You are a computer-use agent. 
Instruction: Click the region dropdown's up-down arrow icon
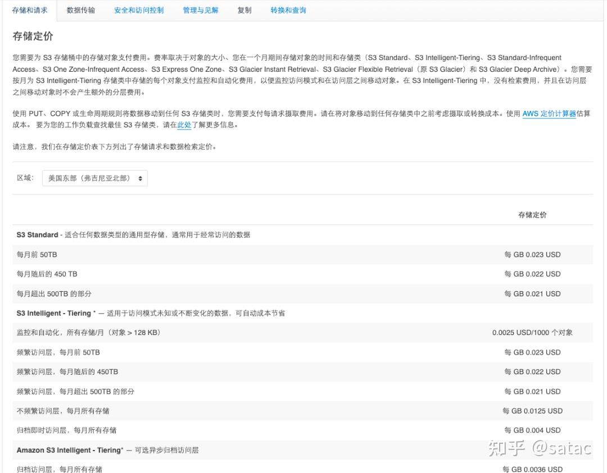(141, 177)
